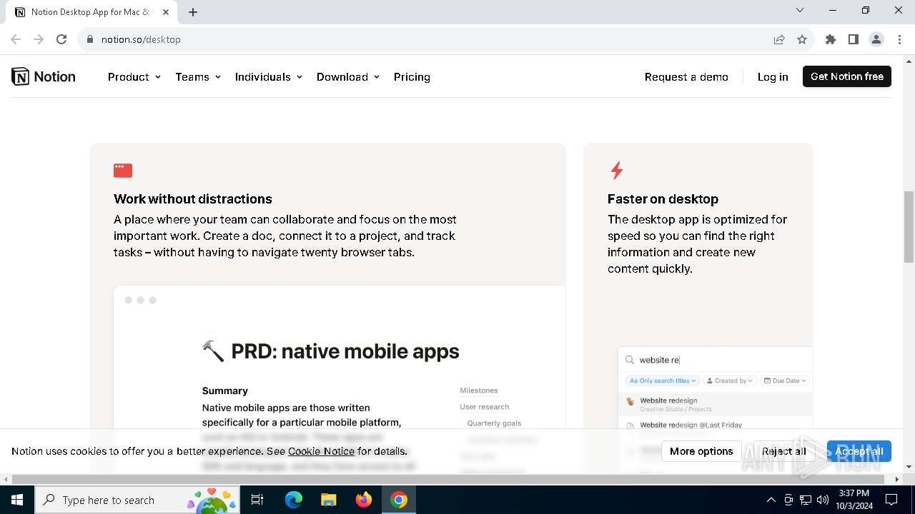Go back with the browser back arrow
The height and width of the screenshot is (514, 915).
16,39
